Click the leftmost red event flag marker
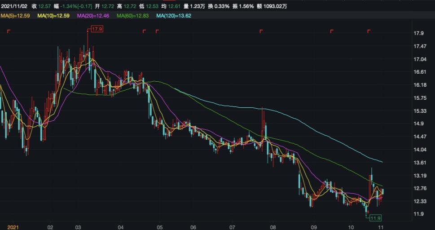The width and height of the screenshot is (435, 230). point(9,31)
